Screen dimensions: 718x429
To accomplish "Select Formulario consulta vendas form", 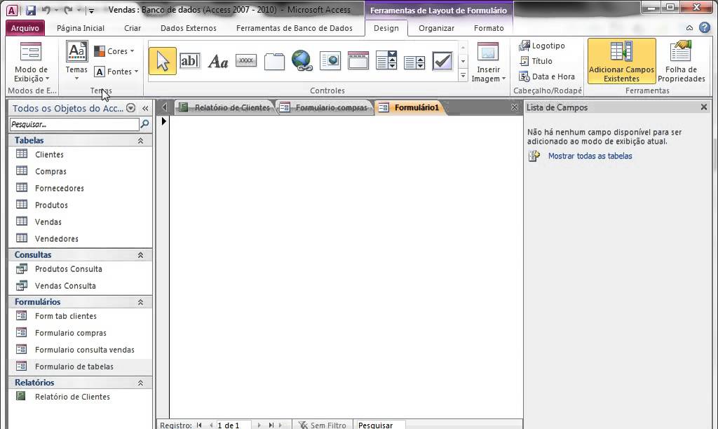I will pyautogui.click(x=81, y=350).
